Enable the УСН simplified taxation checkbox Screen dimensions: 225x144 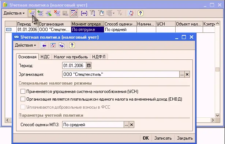coord(23,91)
